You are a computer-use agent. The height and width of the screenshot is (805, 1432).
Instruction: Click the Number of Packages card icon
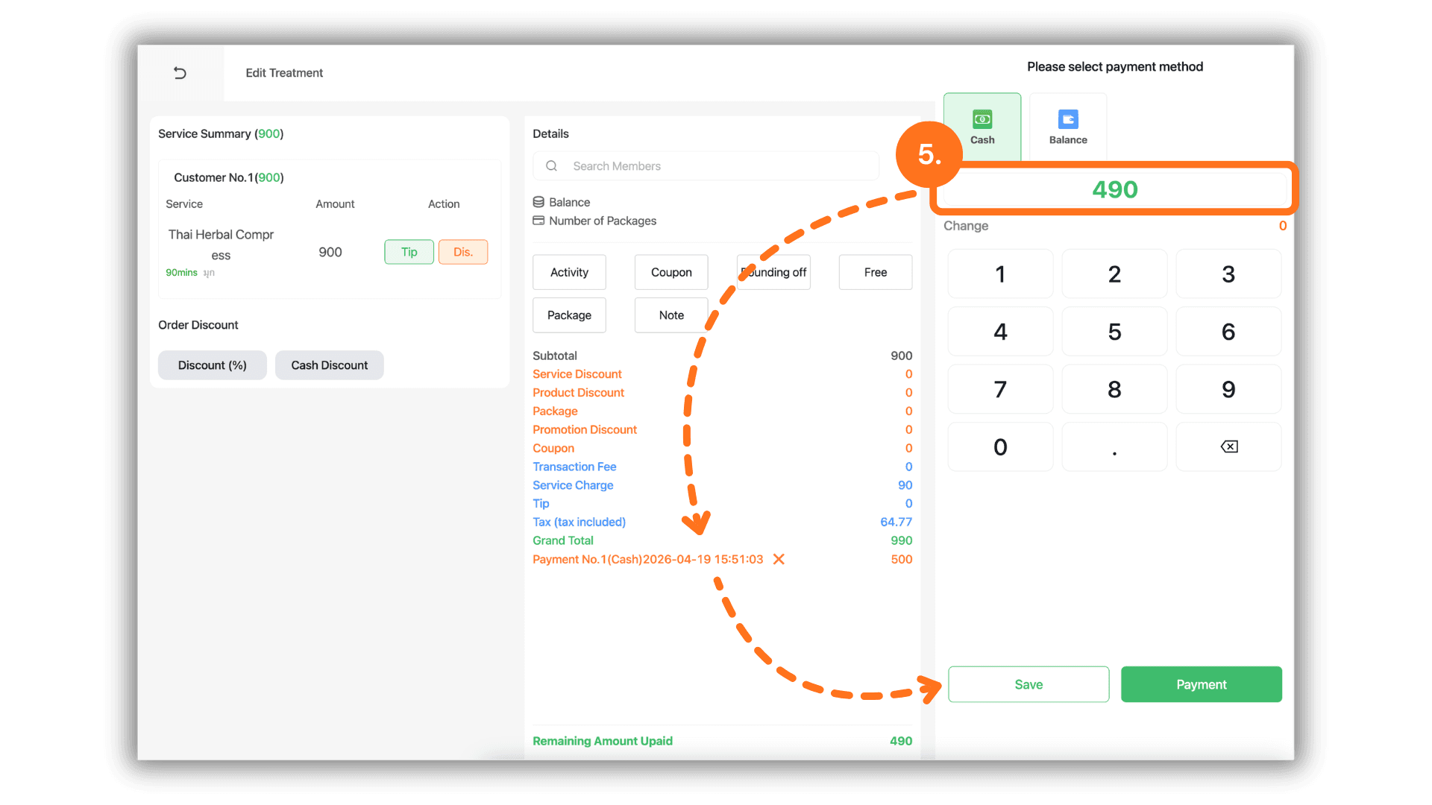(538, 221)
